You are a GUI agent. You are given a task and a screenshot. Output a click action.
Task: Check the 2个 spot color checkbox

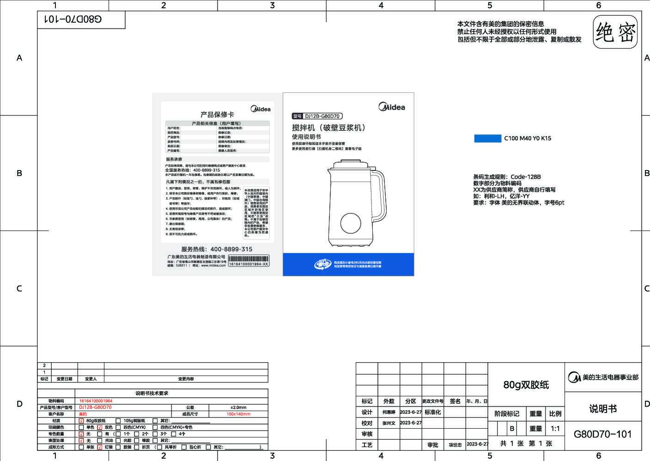[x=137, y=434]
